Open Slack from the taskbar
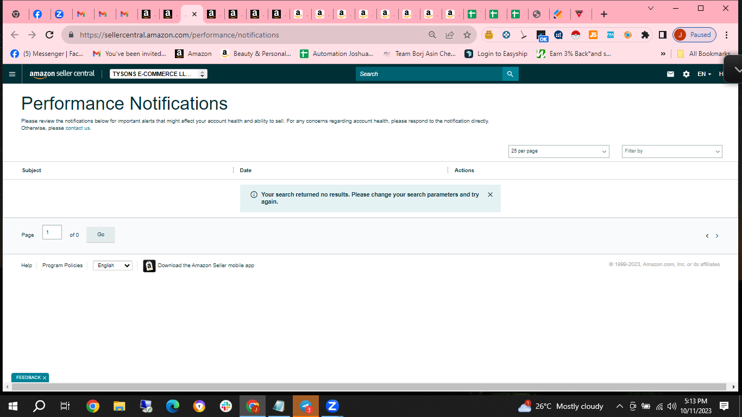Screen dimensions: 742x417 click(x=226, y=406)
